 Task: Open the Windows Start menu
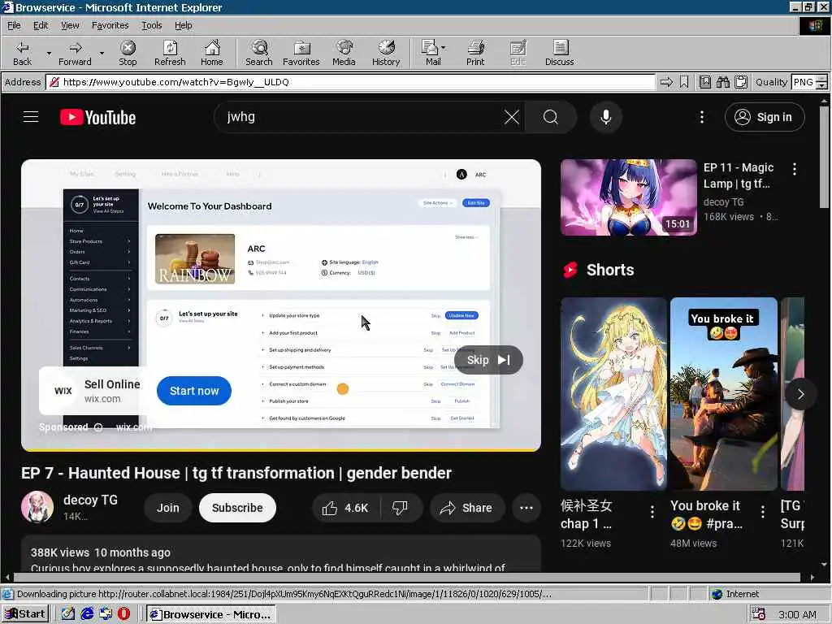tap(25, 614)
